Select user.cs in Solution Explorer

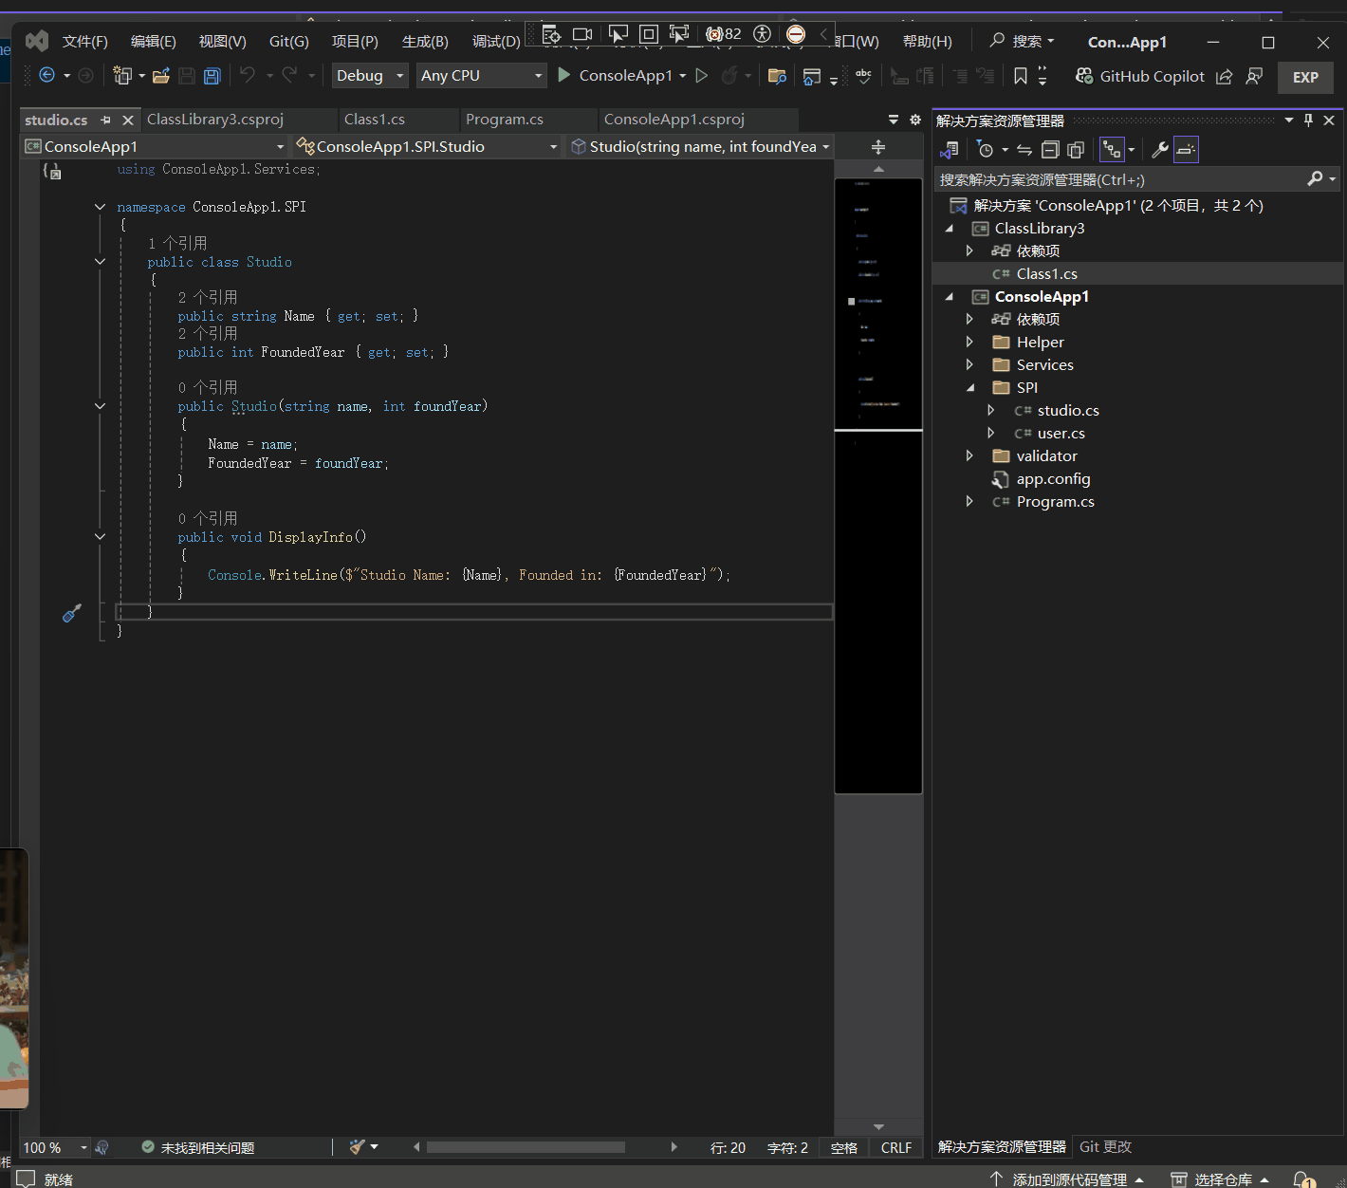point(1061,434)
